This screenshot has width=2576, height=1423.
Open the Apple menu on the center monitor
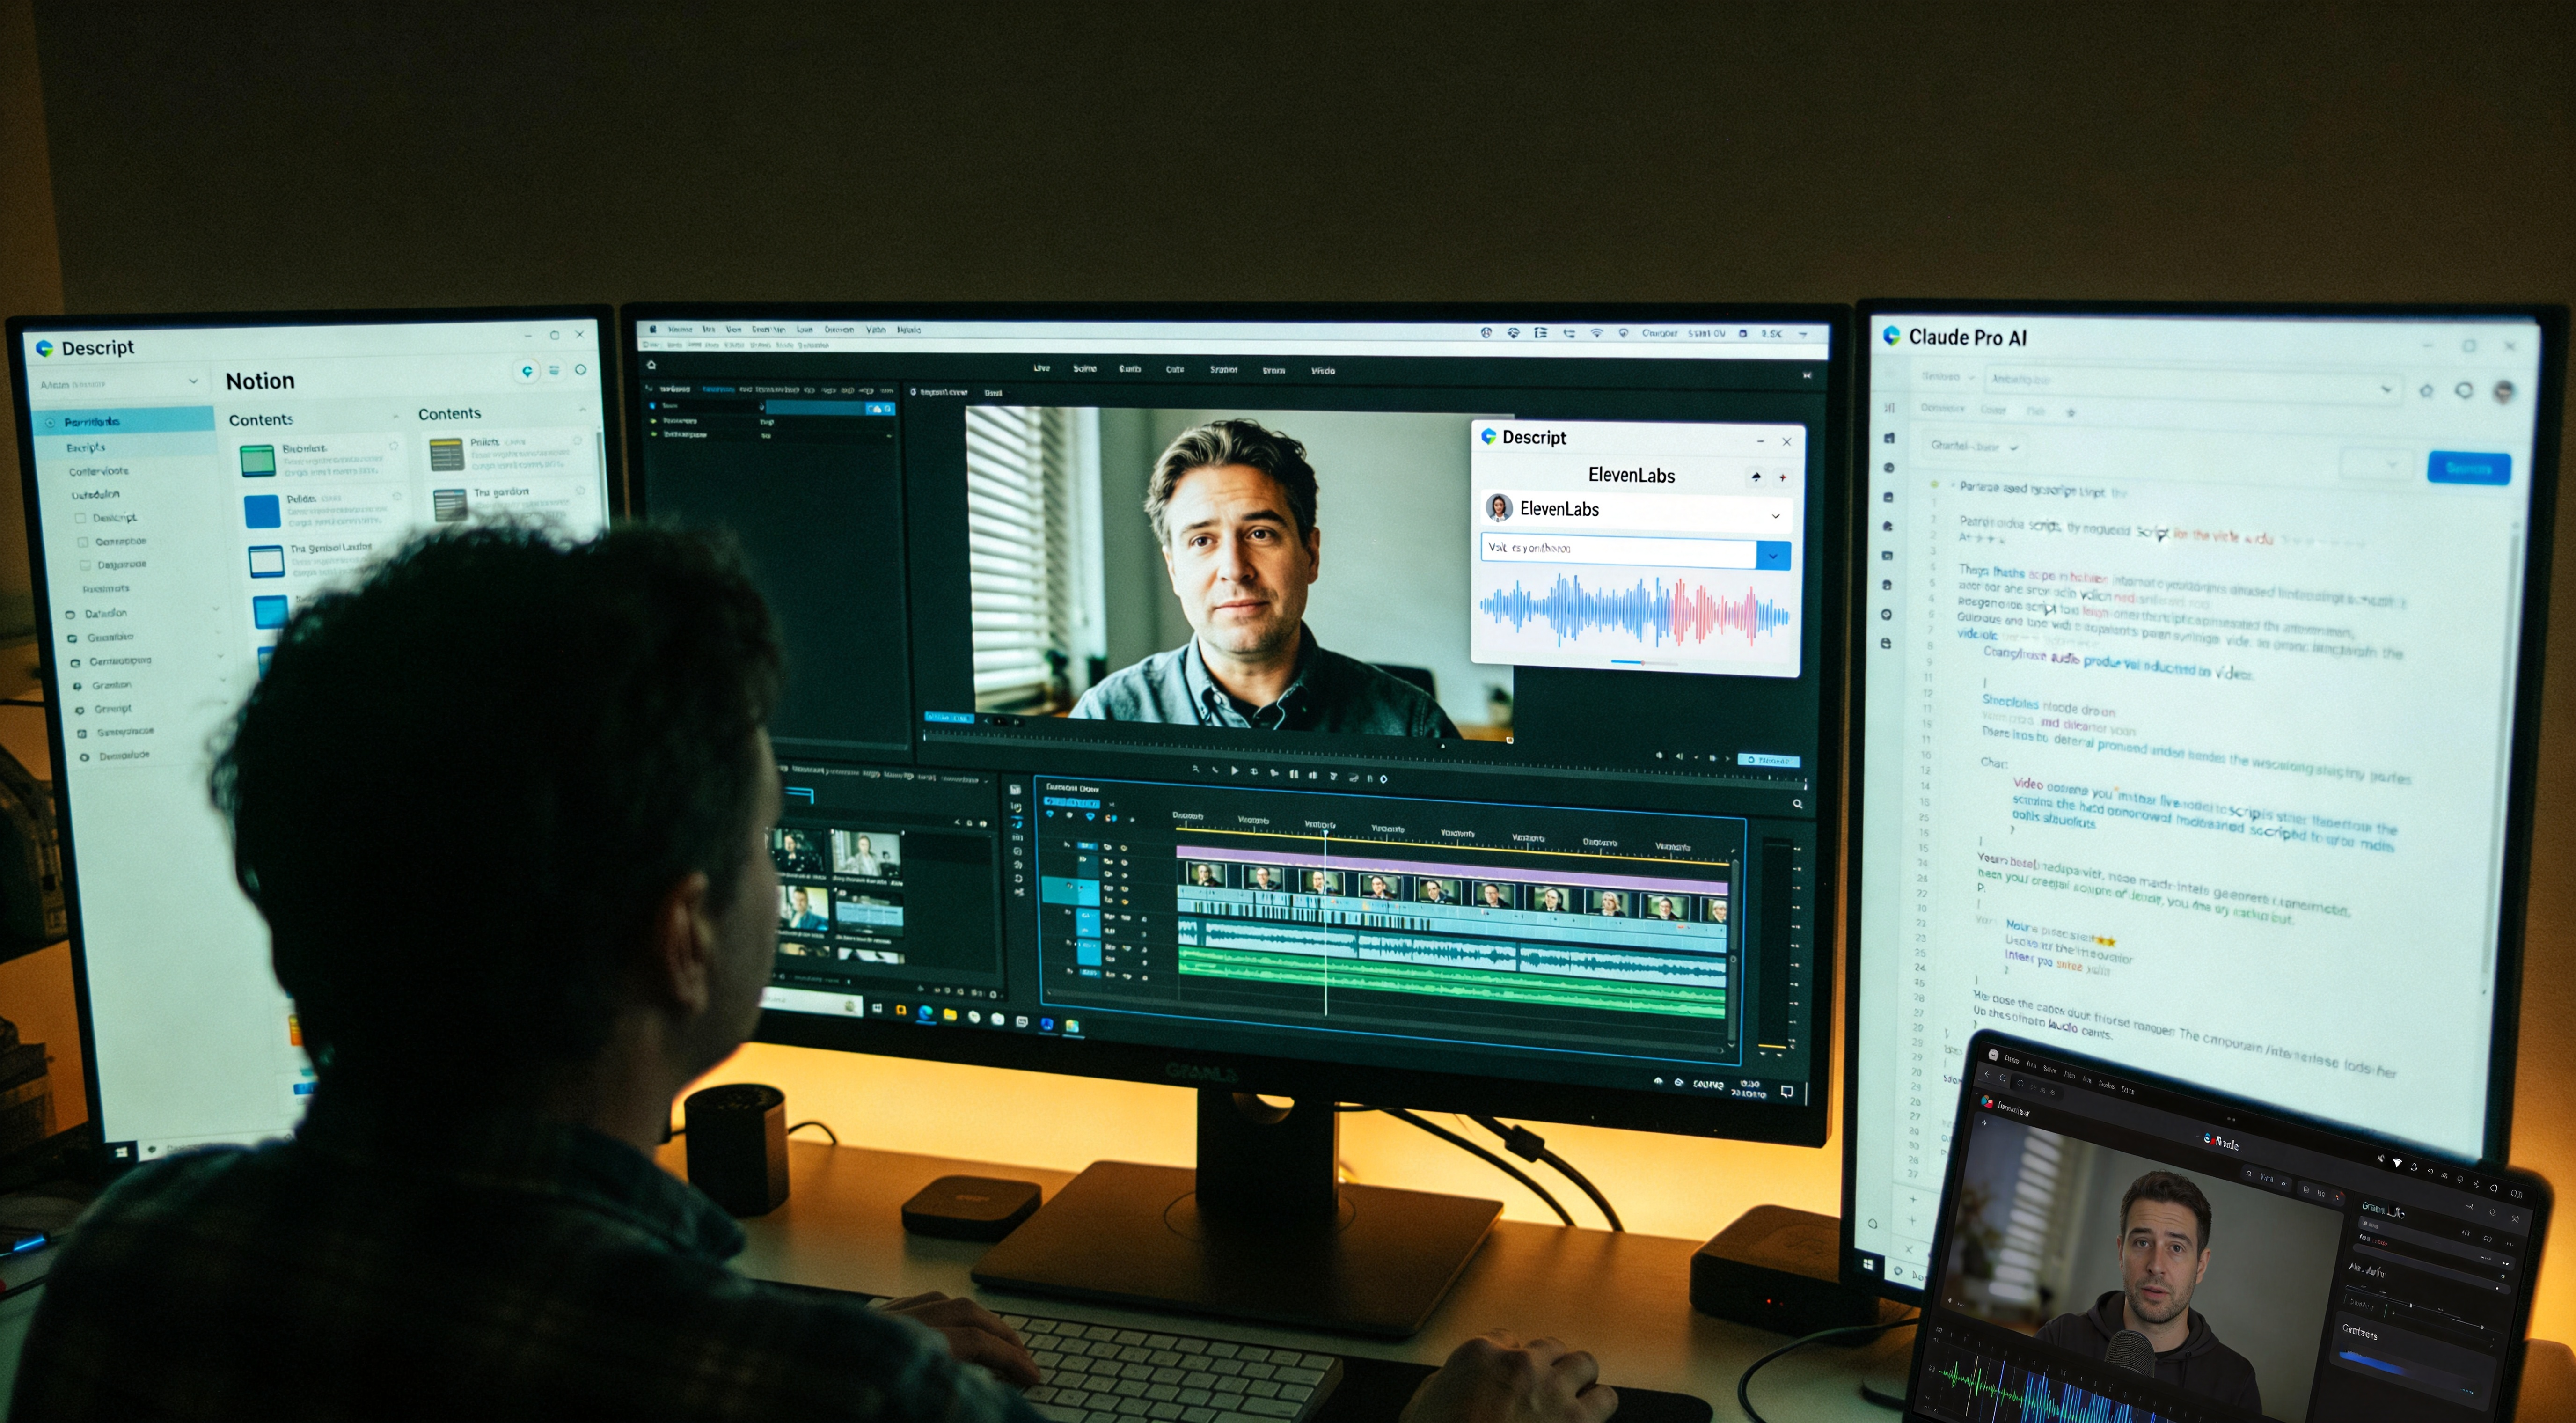[x=652, y=329]
